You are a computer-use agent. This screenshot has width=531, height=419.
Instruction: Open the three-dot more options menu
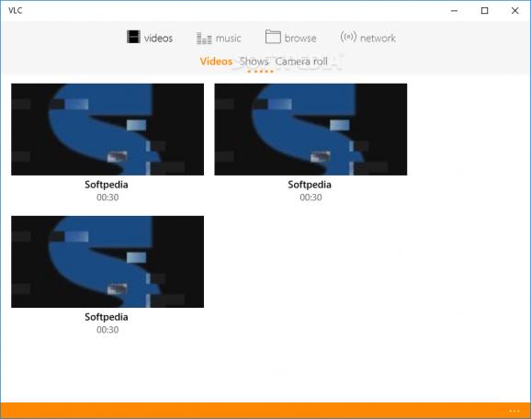coord(514,411)
